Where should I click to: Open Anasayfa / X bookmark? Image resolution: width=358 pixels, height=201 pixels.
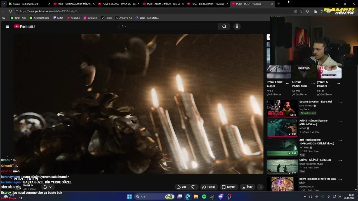(x=124, y=18)
